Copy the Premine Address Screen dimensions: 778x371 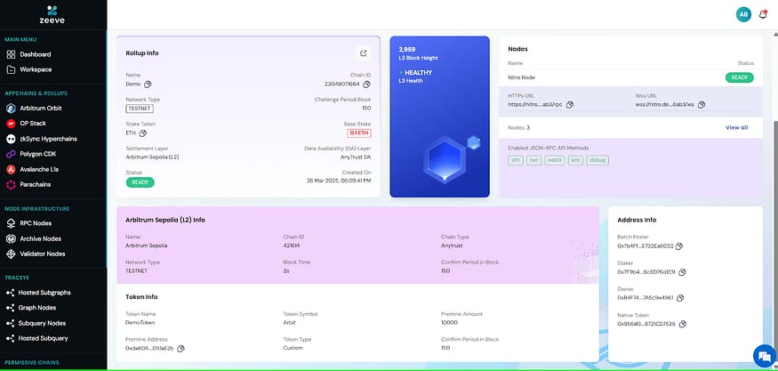pyautogui.click(x=181, y=348)
